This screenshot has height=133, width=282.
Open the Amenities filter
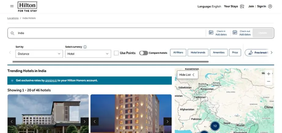tap(218, 53)
